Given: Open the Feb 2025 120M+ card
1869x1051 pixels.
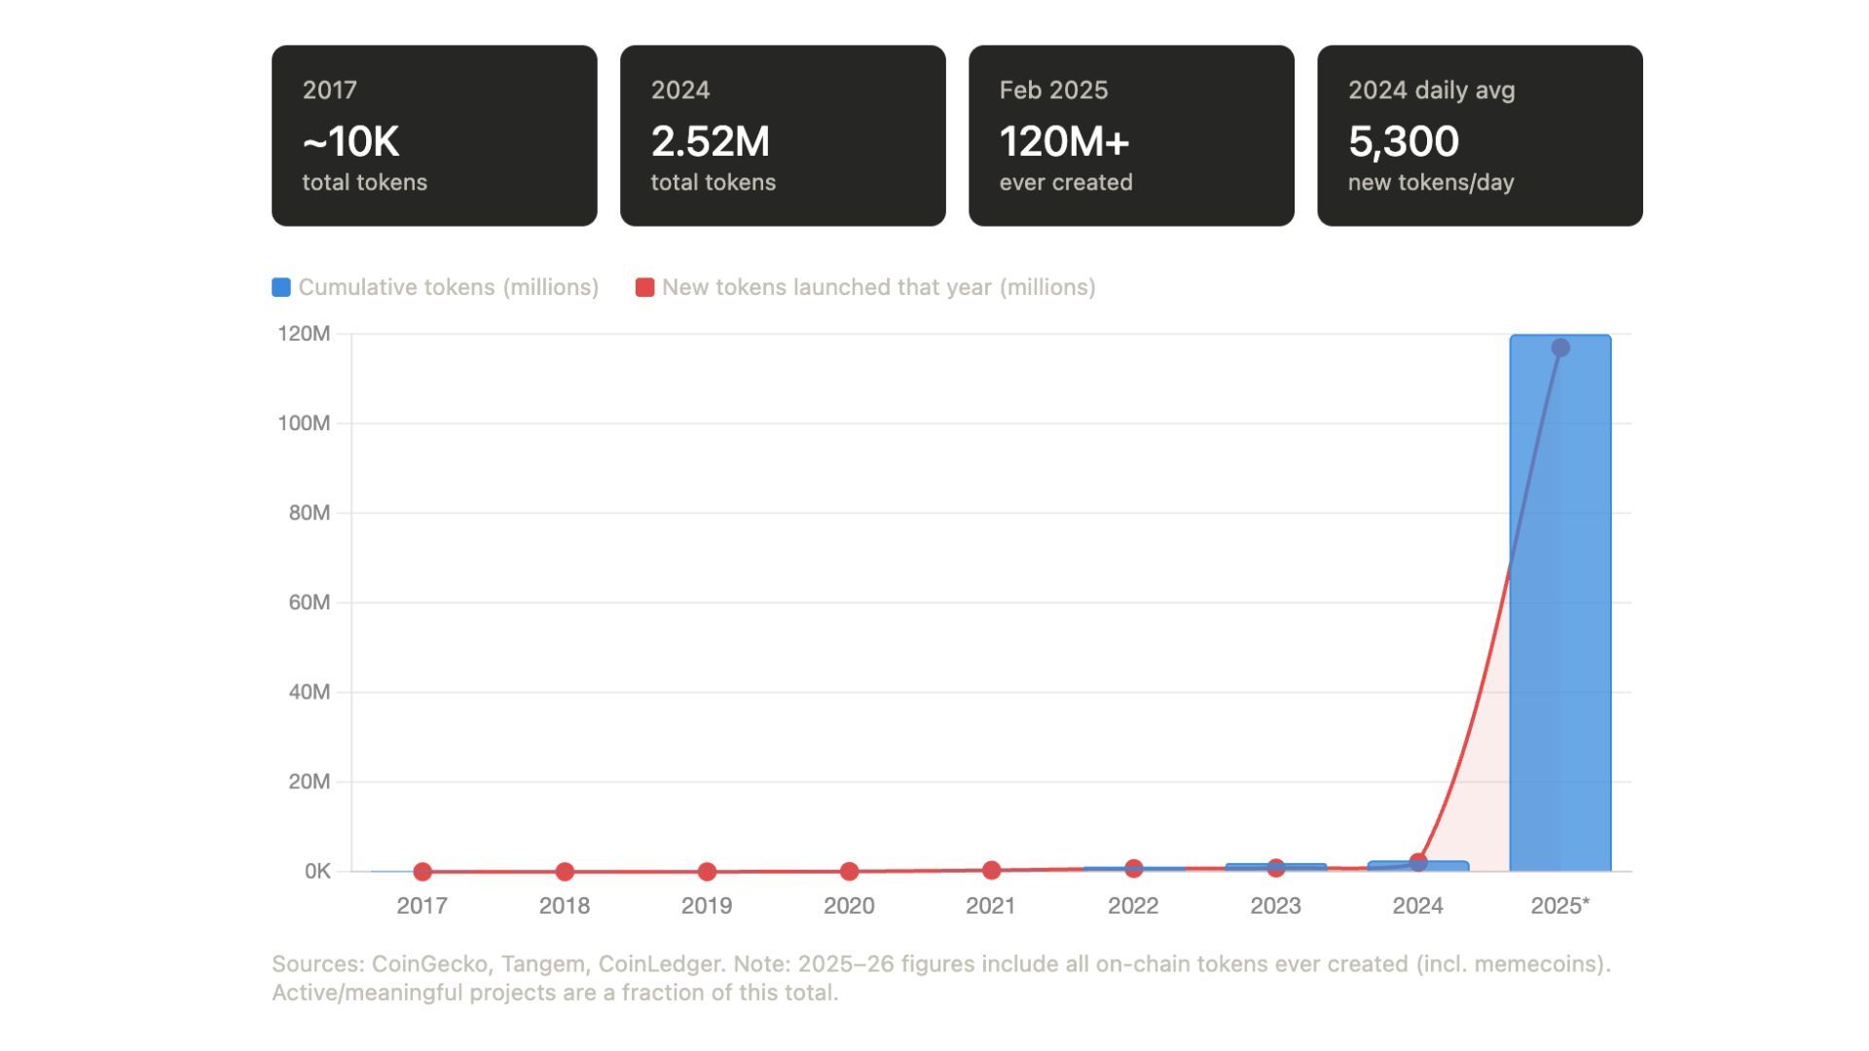Looking at the screenshot, I should 1131,135.
